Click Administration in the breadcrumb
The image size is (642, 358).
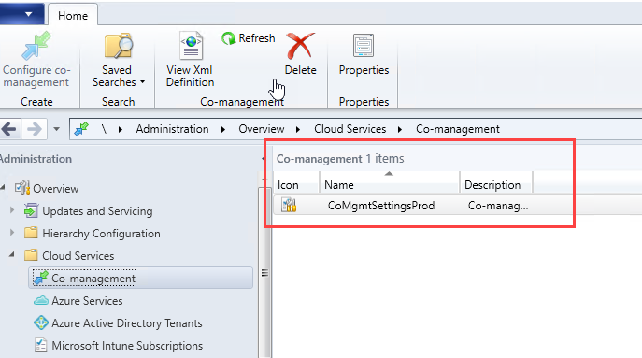172,129
